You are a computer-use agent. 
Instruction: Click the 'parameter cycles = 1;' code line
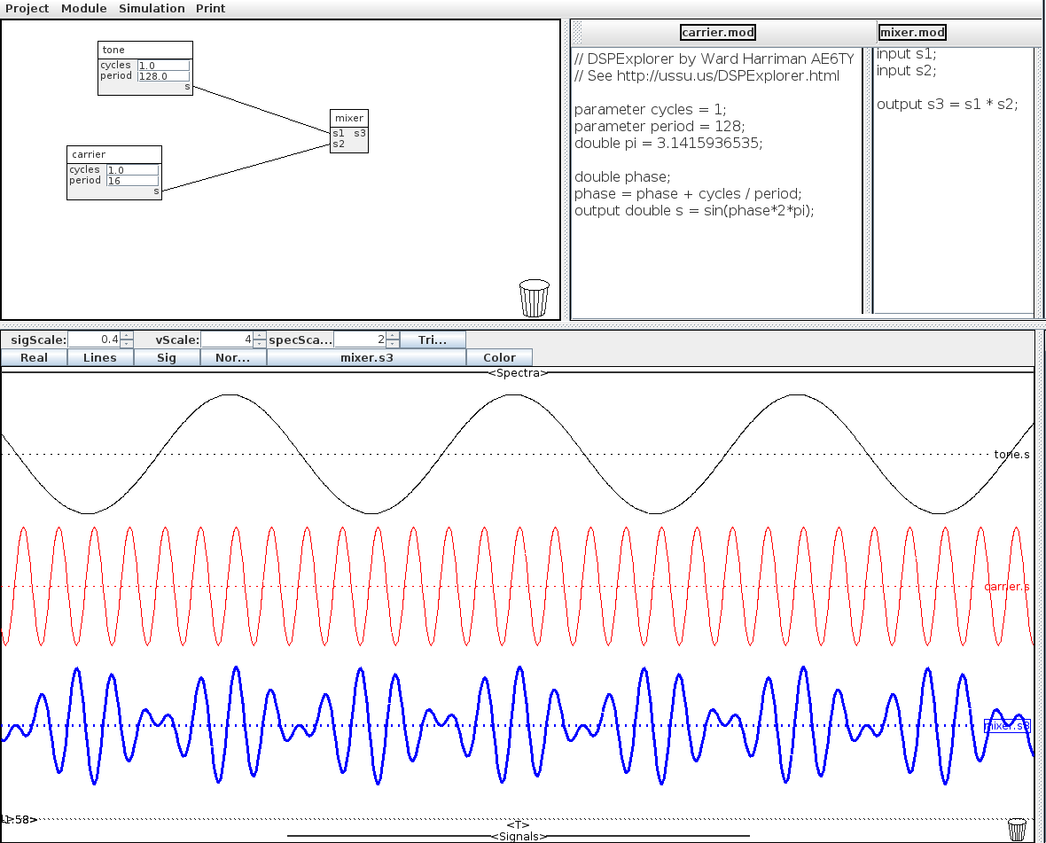[650, 109]
